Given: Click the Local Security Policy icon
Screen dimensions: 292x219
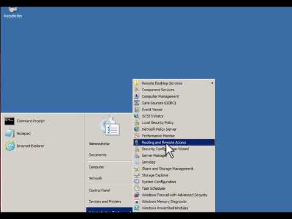Looking at the screenshot, I should click(137, 123).
